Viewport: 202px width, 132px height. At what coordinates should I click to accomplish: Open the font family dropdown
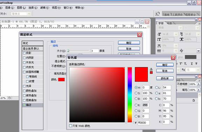[x=181, y=28]
